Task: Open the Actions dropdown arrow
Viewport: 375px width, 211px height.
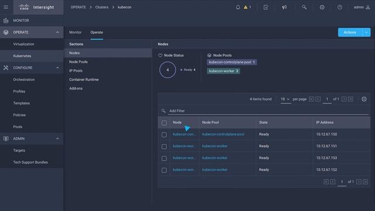Action: 366,33
